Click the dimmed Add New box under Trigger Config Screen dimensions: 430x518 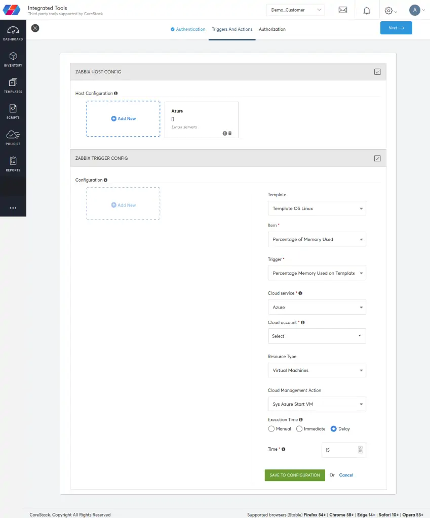123,203
